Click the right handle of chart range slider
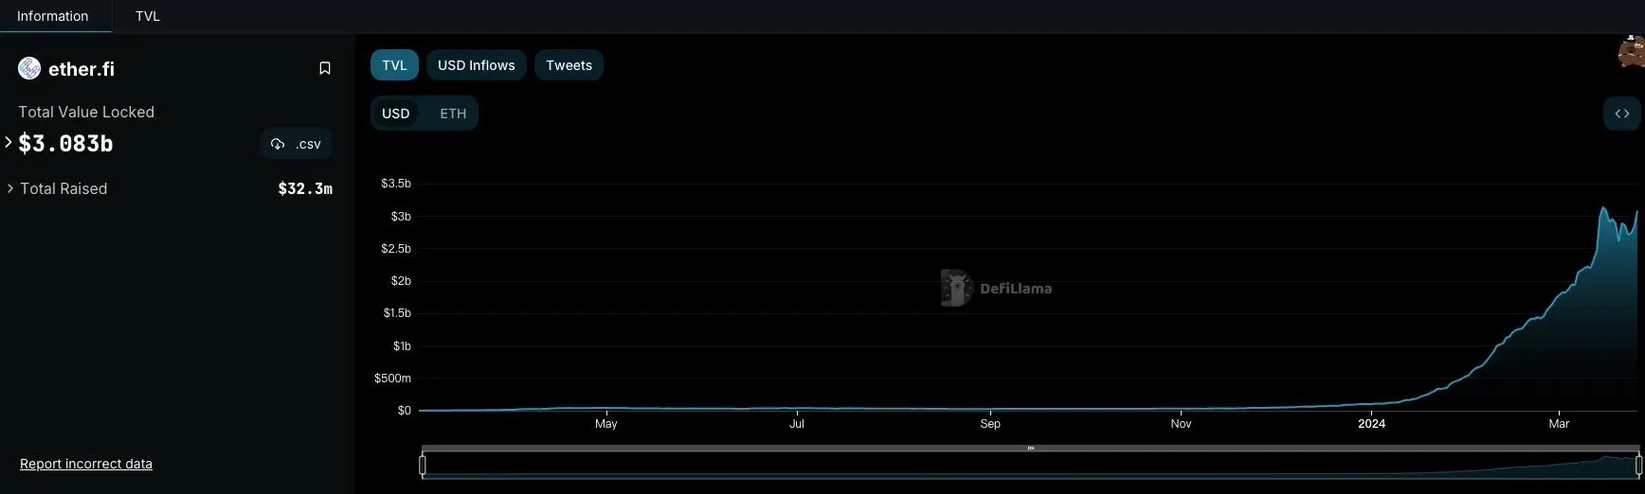 1638,465
